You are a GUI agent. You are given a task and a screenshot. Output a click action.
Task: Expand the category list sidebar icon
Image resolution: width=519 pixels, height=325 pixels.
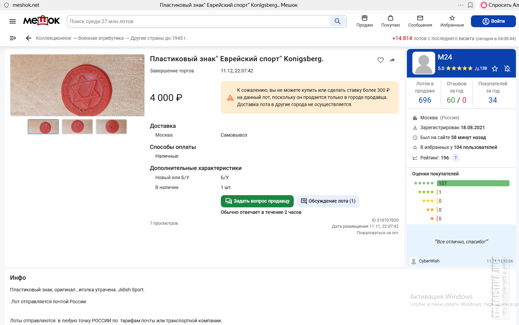click(x=13, y=38)
